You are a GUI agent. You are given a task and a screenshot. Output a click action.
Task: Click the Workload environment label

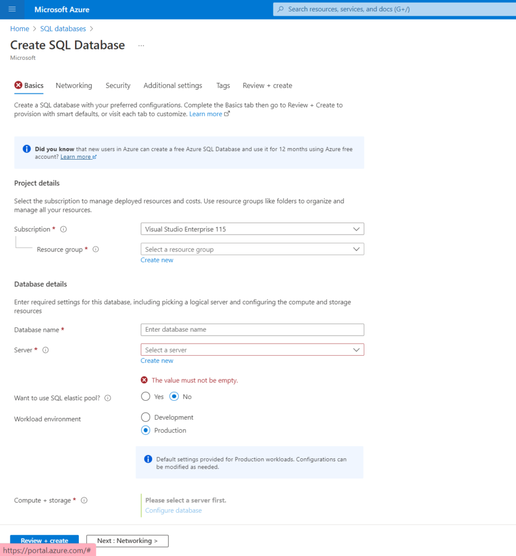[x=47, y=419]
